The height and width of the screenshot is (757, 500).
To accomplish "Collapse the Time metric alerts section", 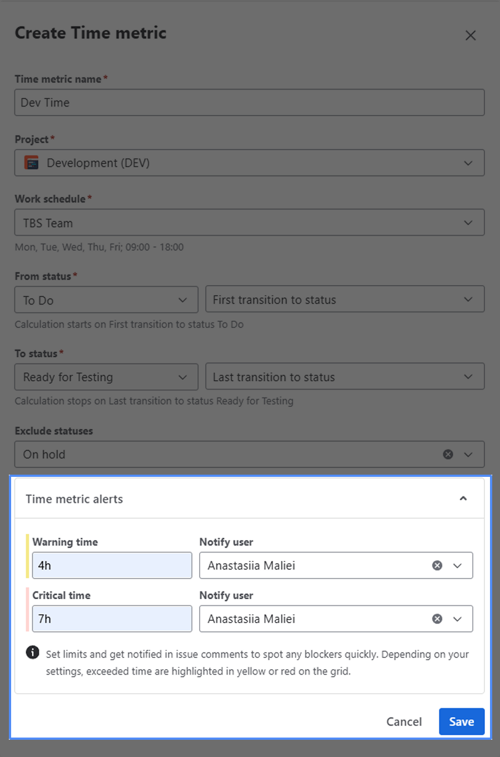I will pyautogui.click(x=463, y=499).
